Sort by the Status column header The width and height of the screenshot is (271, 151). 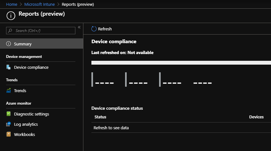[x=100, y=117]
